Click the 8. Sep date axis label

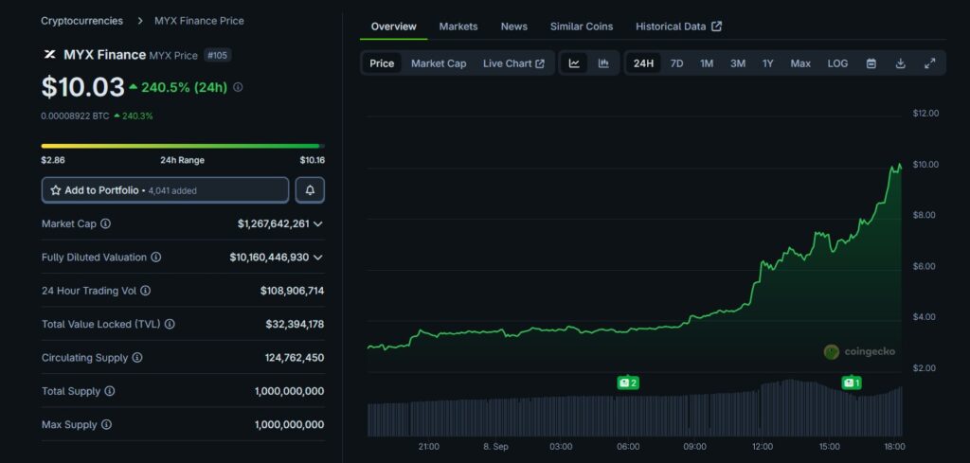click(495, 446)
